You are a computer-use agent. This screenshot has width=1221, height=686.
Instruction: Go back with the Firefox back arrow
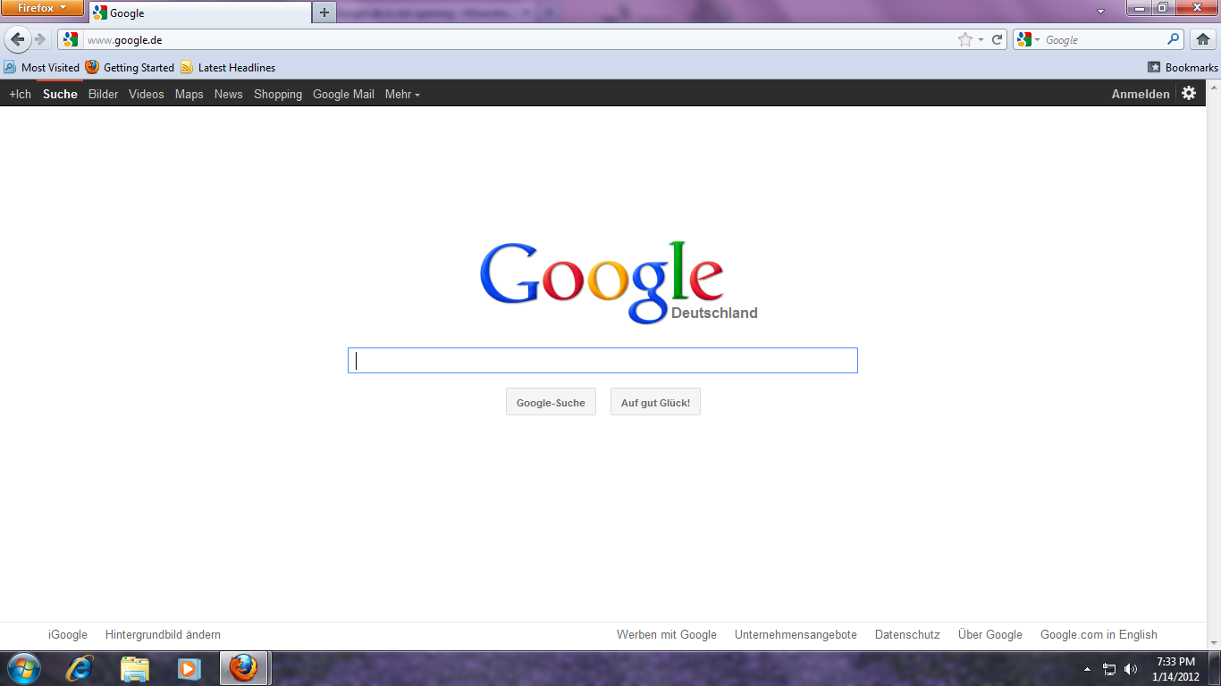17,39
